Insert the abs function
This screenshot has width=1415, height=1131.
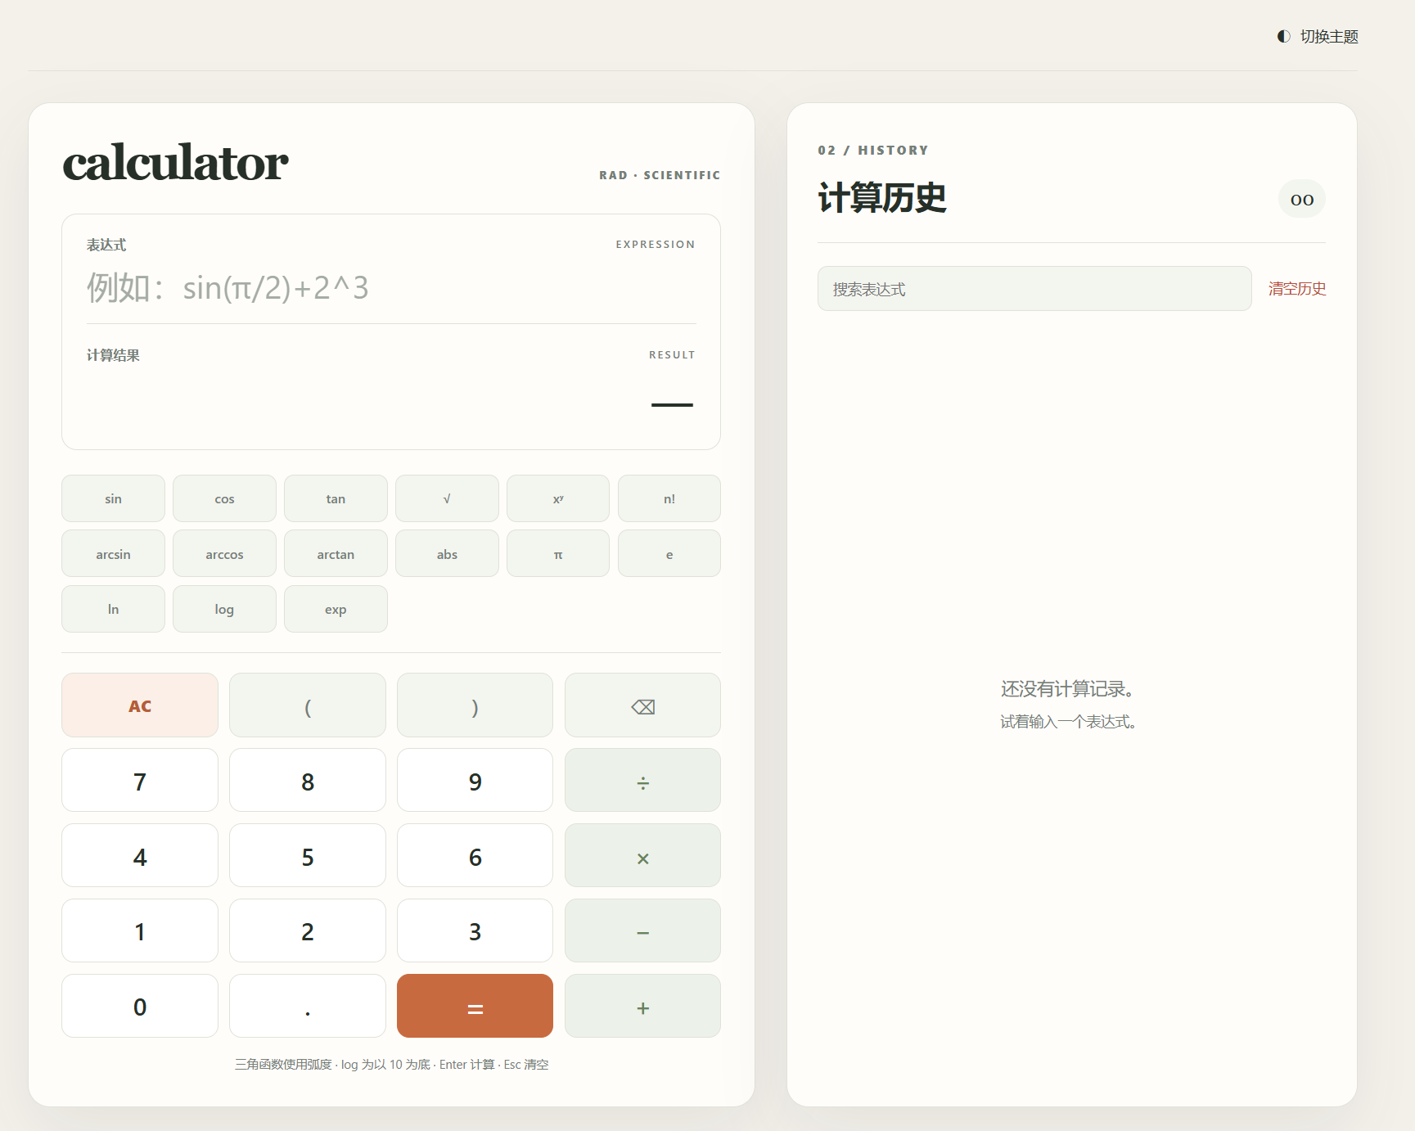[x=447, y=554]
